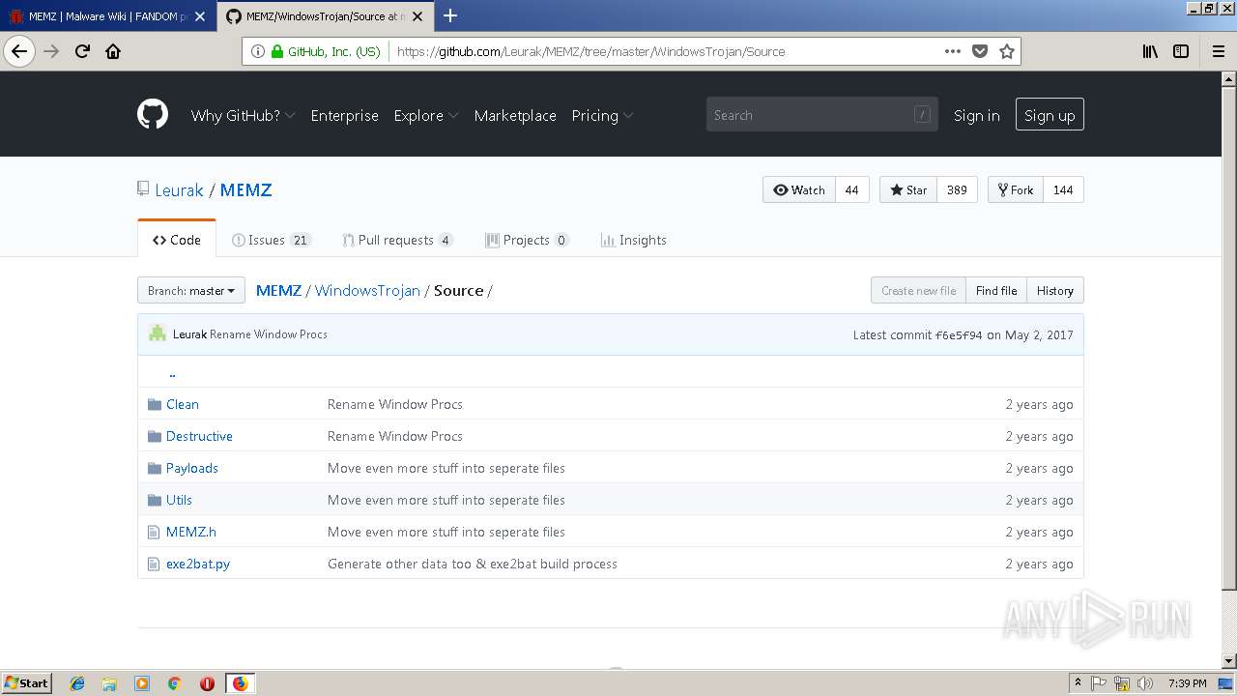Open the Library icon in Firefox toolbar
The image size is (1237, 696).
tap(1150, 52)
